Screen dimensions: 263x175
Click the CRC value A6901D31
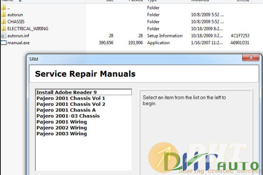[240, 43]
